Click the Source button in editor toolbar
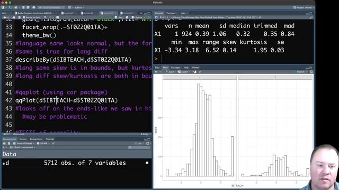 pyautogui.click(x=137, y=17)
